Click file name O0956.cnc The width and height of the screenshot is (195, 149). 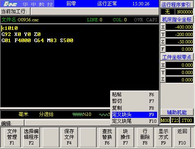tap(28, 20)
